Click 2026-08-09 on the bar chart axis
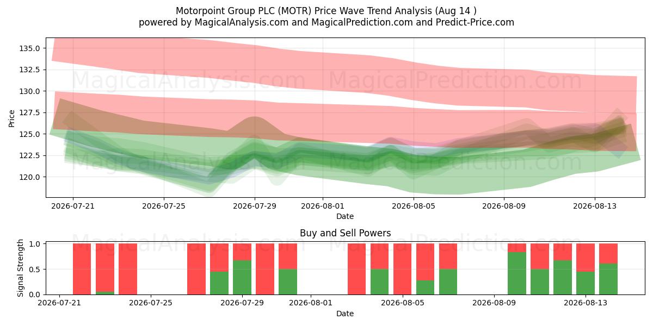 tap(494, 303)
